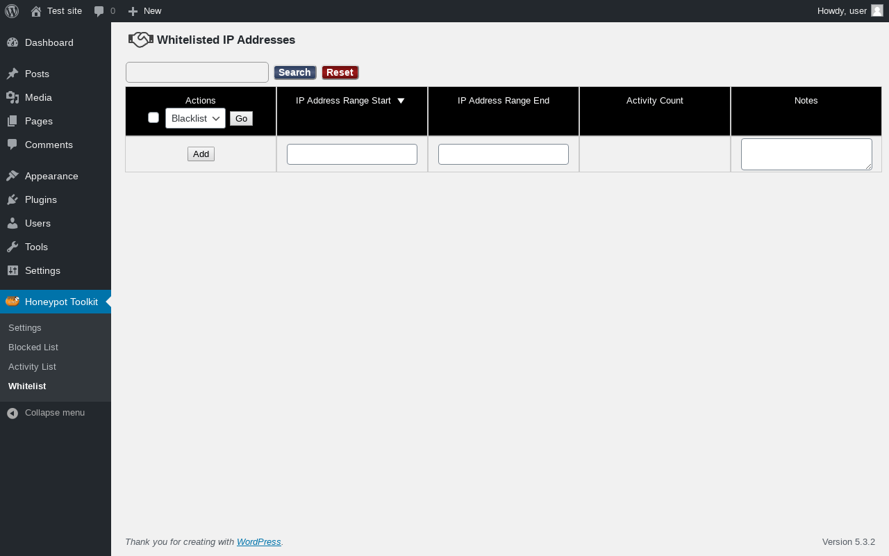Click the blue Search button
Screen dimensions: 889x556
click(295, 72)
